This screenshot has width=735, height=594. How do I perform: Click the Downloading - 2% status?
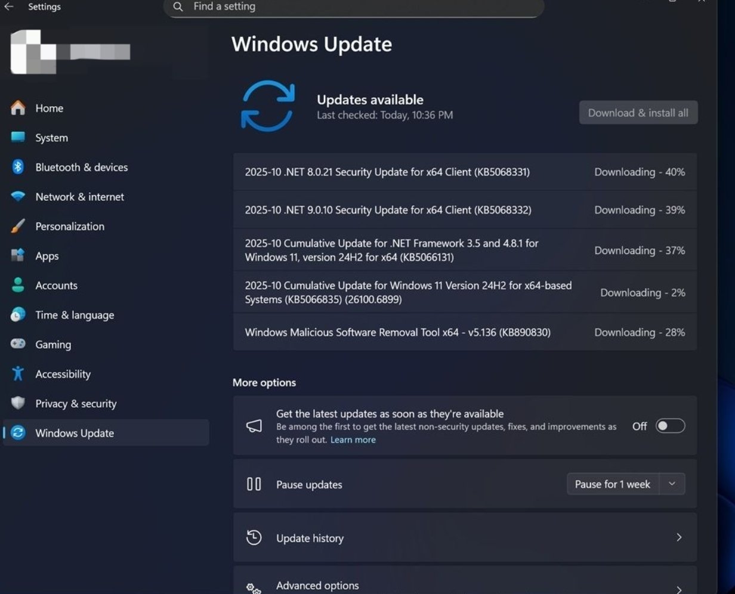[643, 293]
